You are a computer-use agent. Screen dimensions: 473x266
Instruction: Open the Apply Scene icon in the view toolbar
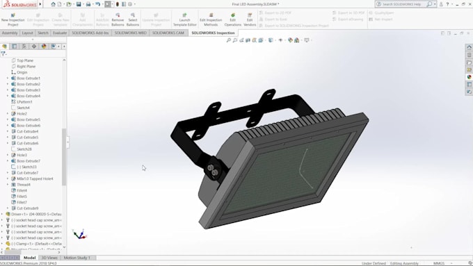(296, 40)
